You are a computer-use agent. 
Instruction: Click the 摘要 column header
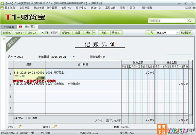pyautogui.click(x=29, y=64)
